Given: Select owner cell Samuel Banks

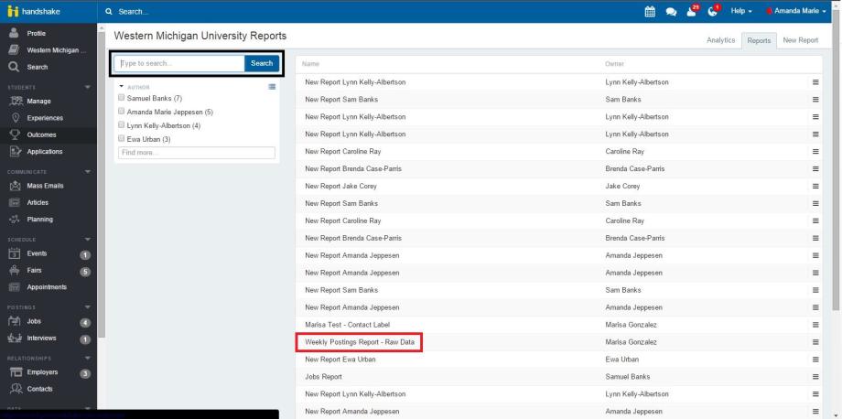Looking at the screenshot, I should point(627,377).
